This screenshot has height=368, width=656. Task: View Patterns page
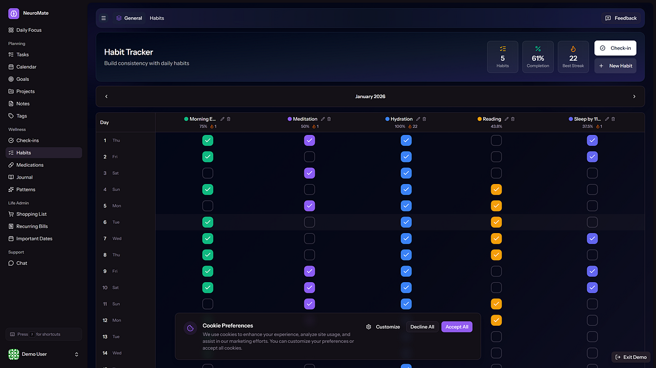coord(44,190)
